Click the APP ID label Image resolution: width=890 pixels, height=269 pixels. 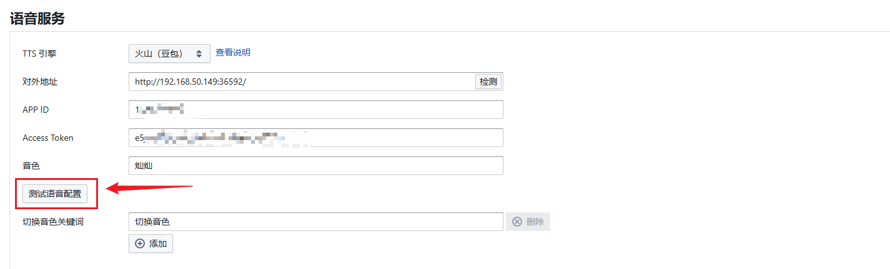pos(36,110)
